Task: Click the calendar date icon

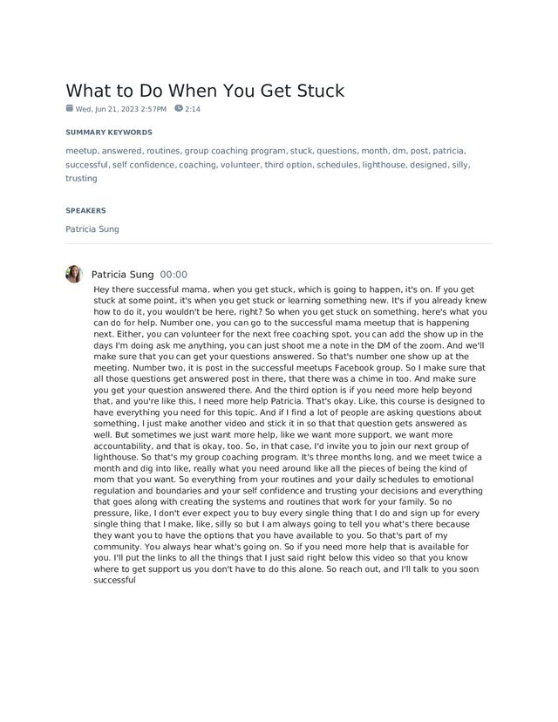Action: click(x=70, y=108)
